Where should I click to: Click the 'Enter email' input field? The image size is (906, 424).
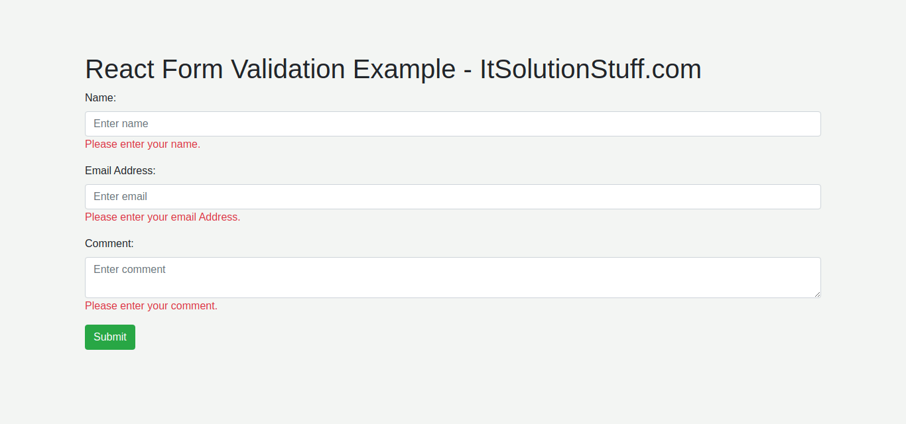click(x=453, y=197)
